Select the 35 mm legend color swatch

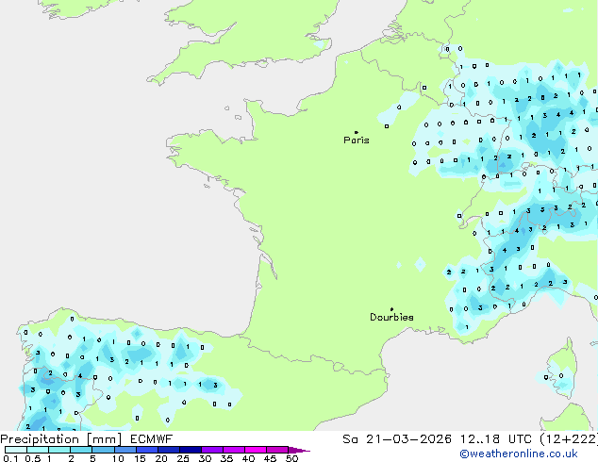tap(233, 450)
